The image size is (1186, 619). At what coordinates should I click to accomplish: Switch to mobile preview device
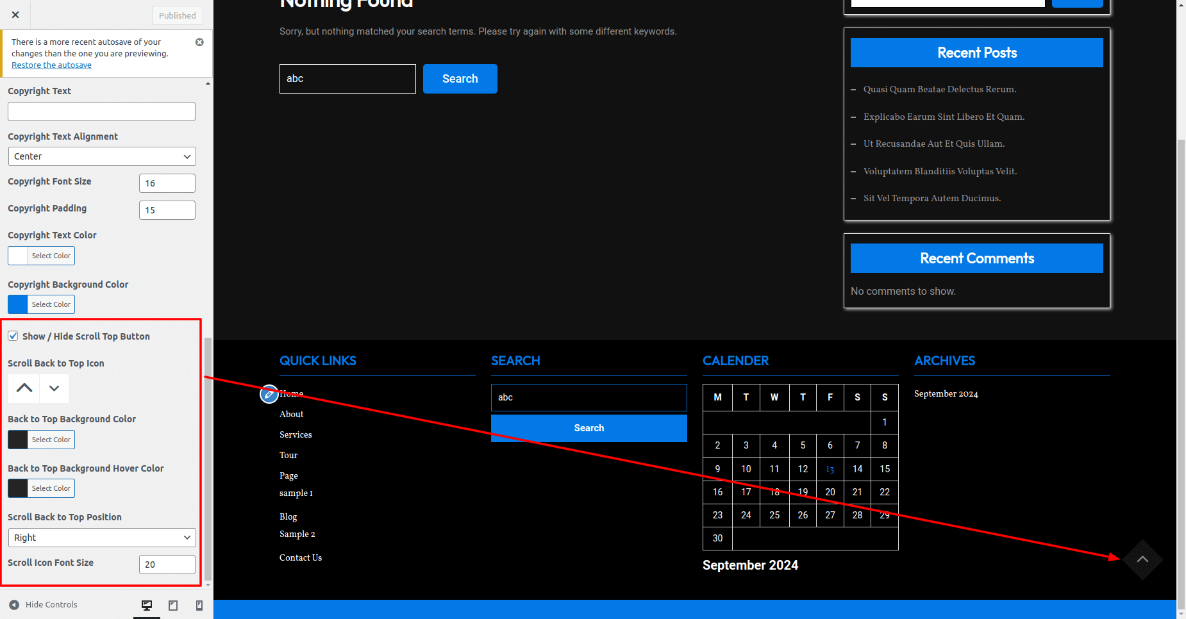[x=199, y=606]
